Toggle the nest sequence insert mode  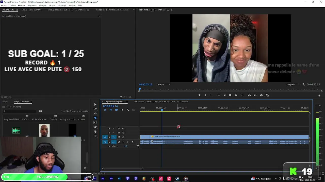(x=105, y=110)
